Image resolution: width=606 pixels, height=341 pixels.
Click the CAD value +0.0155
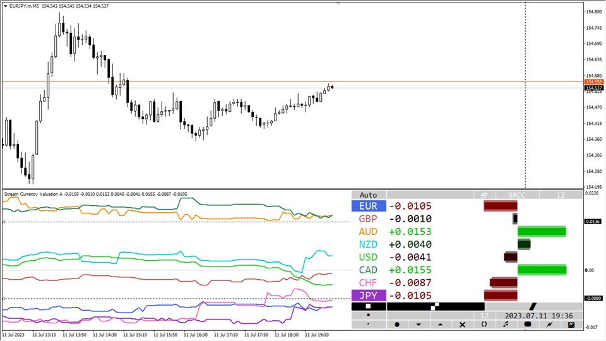tap(410, 270)
